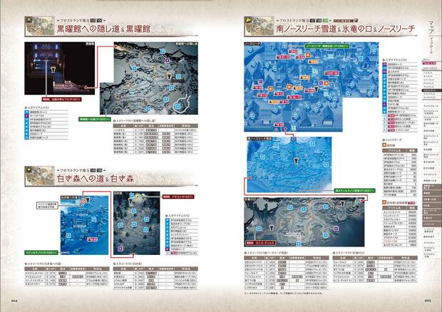Click the orange 道具屋 shop icon in shop data
This screenshot has width=442, height=312.
[384, 145]
